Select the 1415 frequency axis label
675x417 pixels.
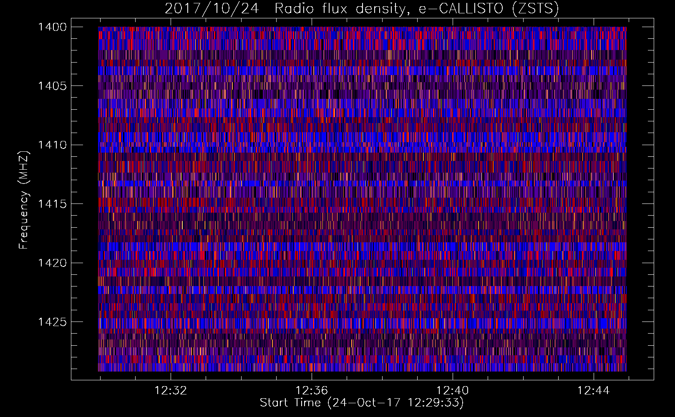coord(52,204)
